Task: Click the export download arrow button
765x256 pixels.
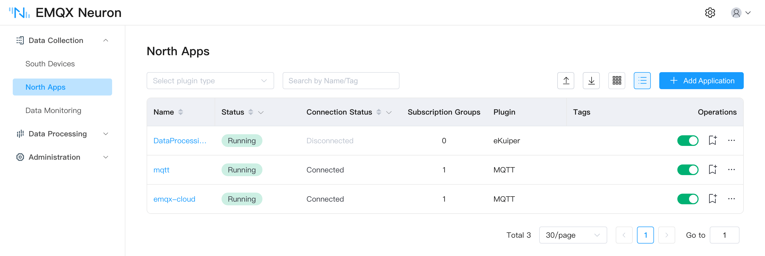Action: click(591, 81)
